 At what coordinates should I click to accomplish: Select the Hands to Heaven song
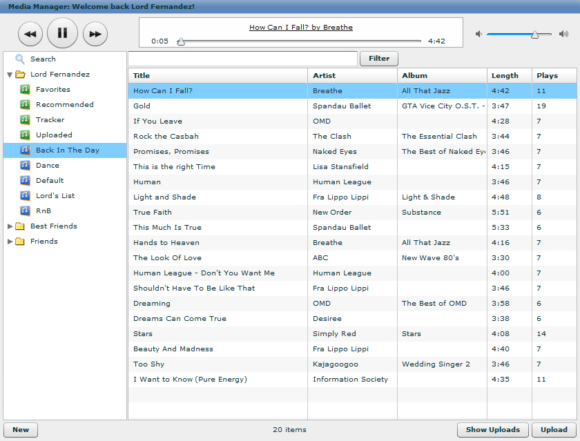(x=166, y=242)
